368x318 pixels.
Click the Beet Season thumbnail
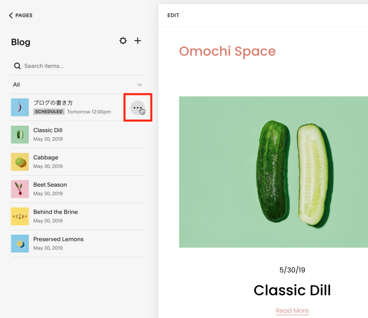coord(20,189)
